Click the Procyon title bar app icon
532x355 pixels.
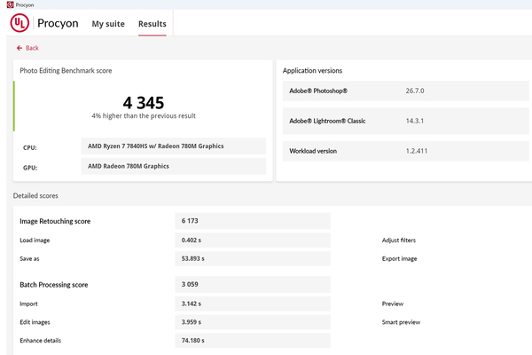pyautogui.click(x=8, y=4)
